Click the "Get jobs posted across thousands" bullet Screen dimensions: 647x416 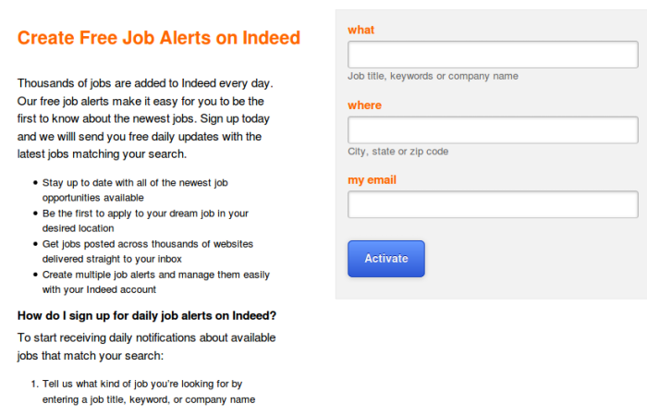tap(148, 251)
